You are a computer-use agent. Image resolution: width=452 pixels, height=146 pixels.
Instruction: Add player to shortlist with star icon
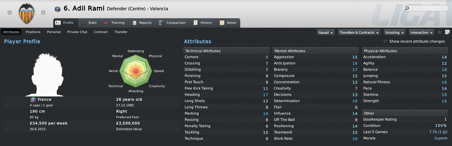click(x=439, y=32)
